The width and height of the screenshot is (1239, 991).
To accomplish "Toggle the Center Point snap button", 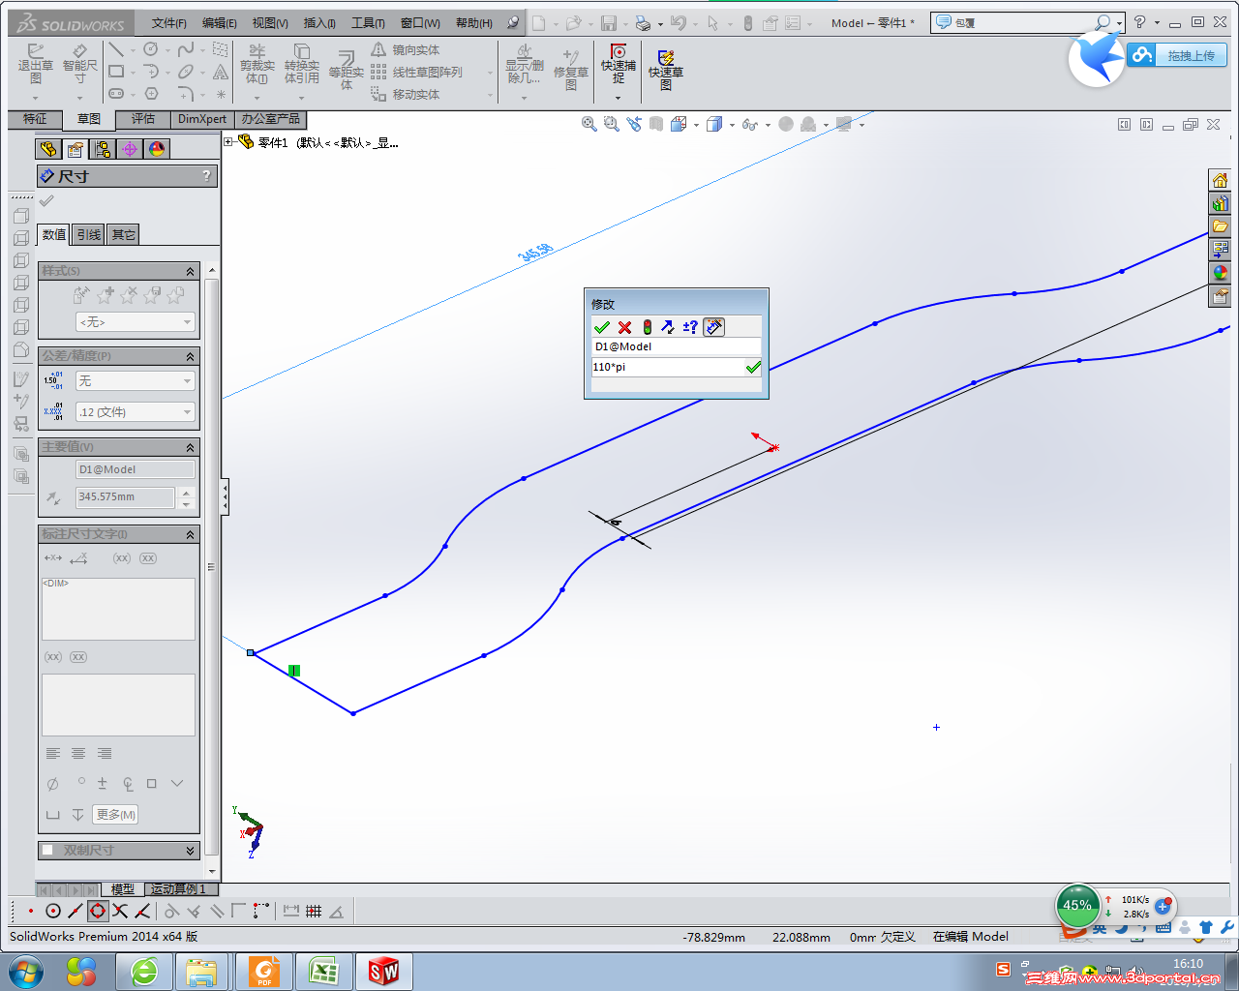I will [53, 911].
